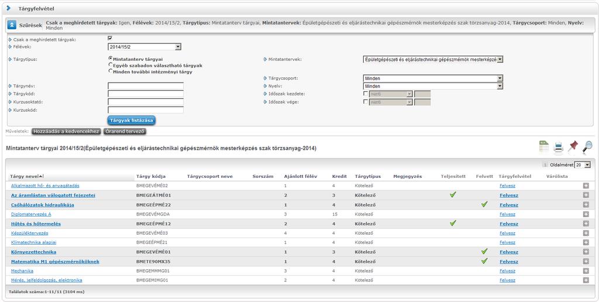Click plus icon in Mechanika row
This screenshot has height=302, width=599.
(586, 270)
